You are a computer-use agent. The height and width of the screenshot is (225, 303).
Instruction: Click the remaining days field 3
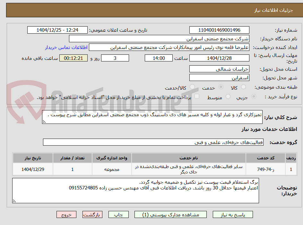click(x=115, y=58)
